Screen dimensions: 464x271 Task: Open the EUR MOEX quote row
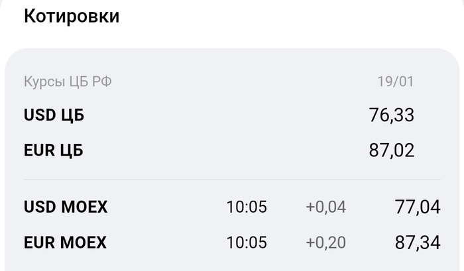(x=232, y=243)
